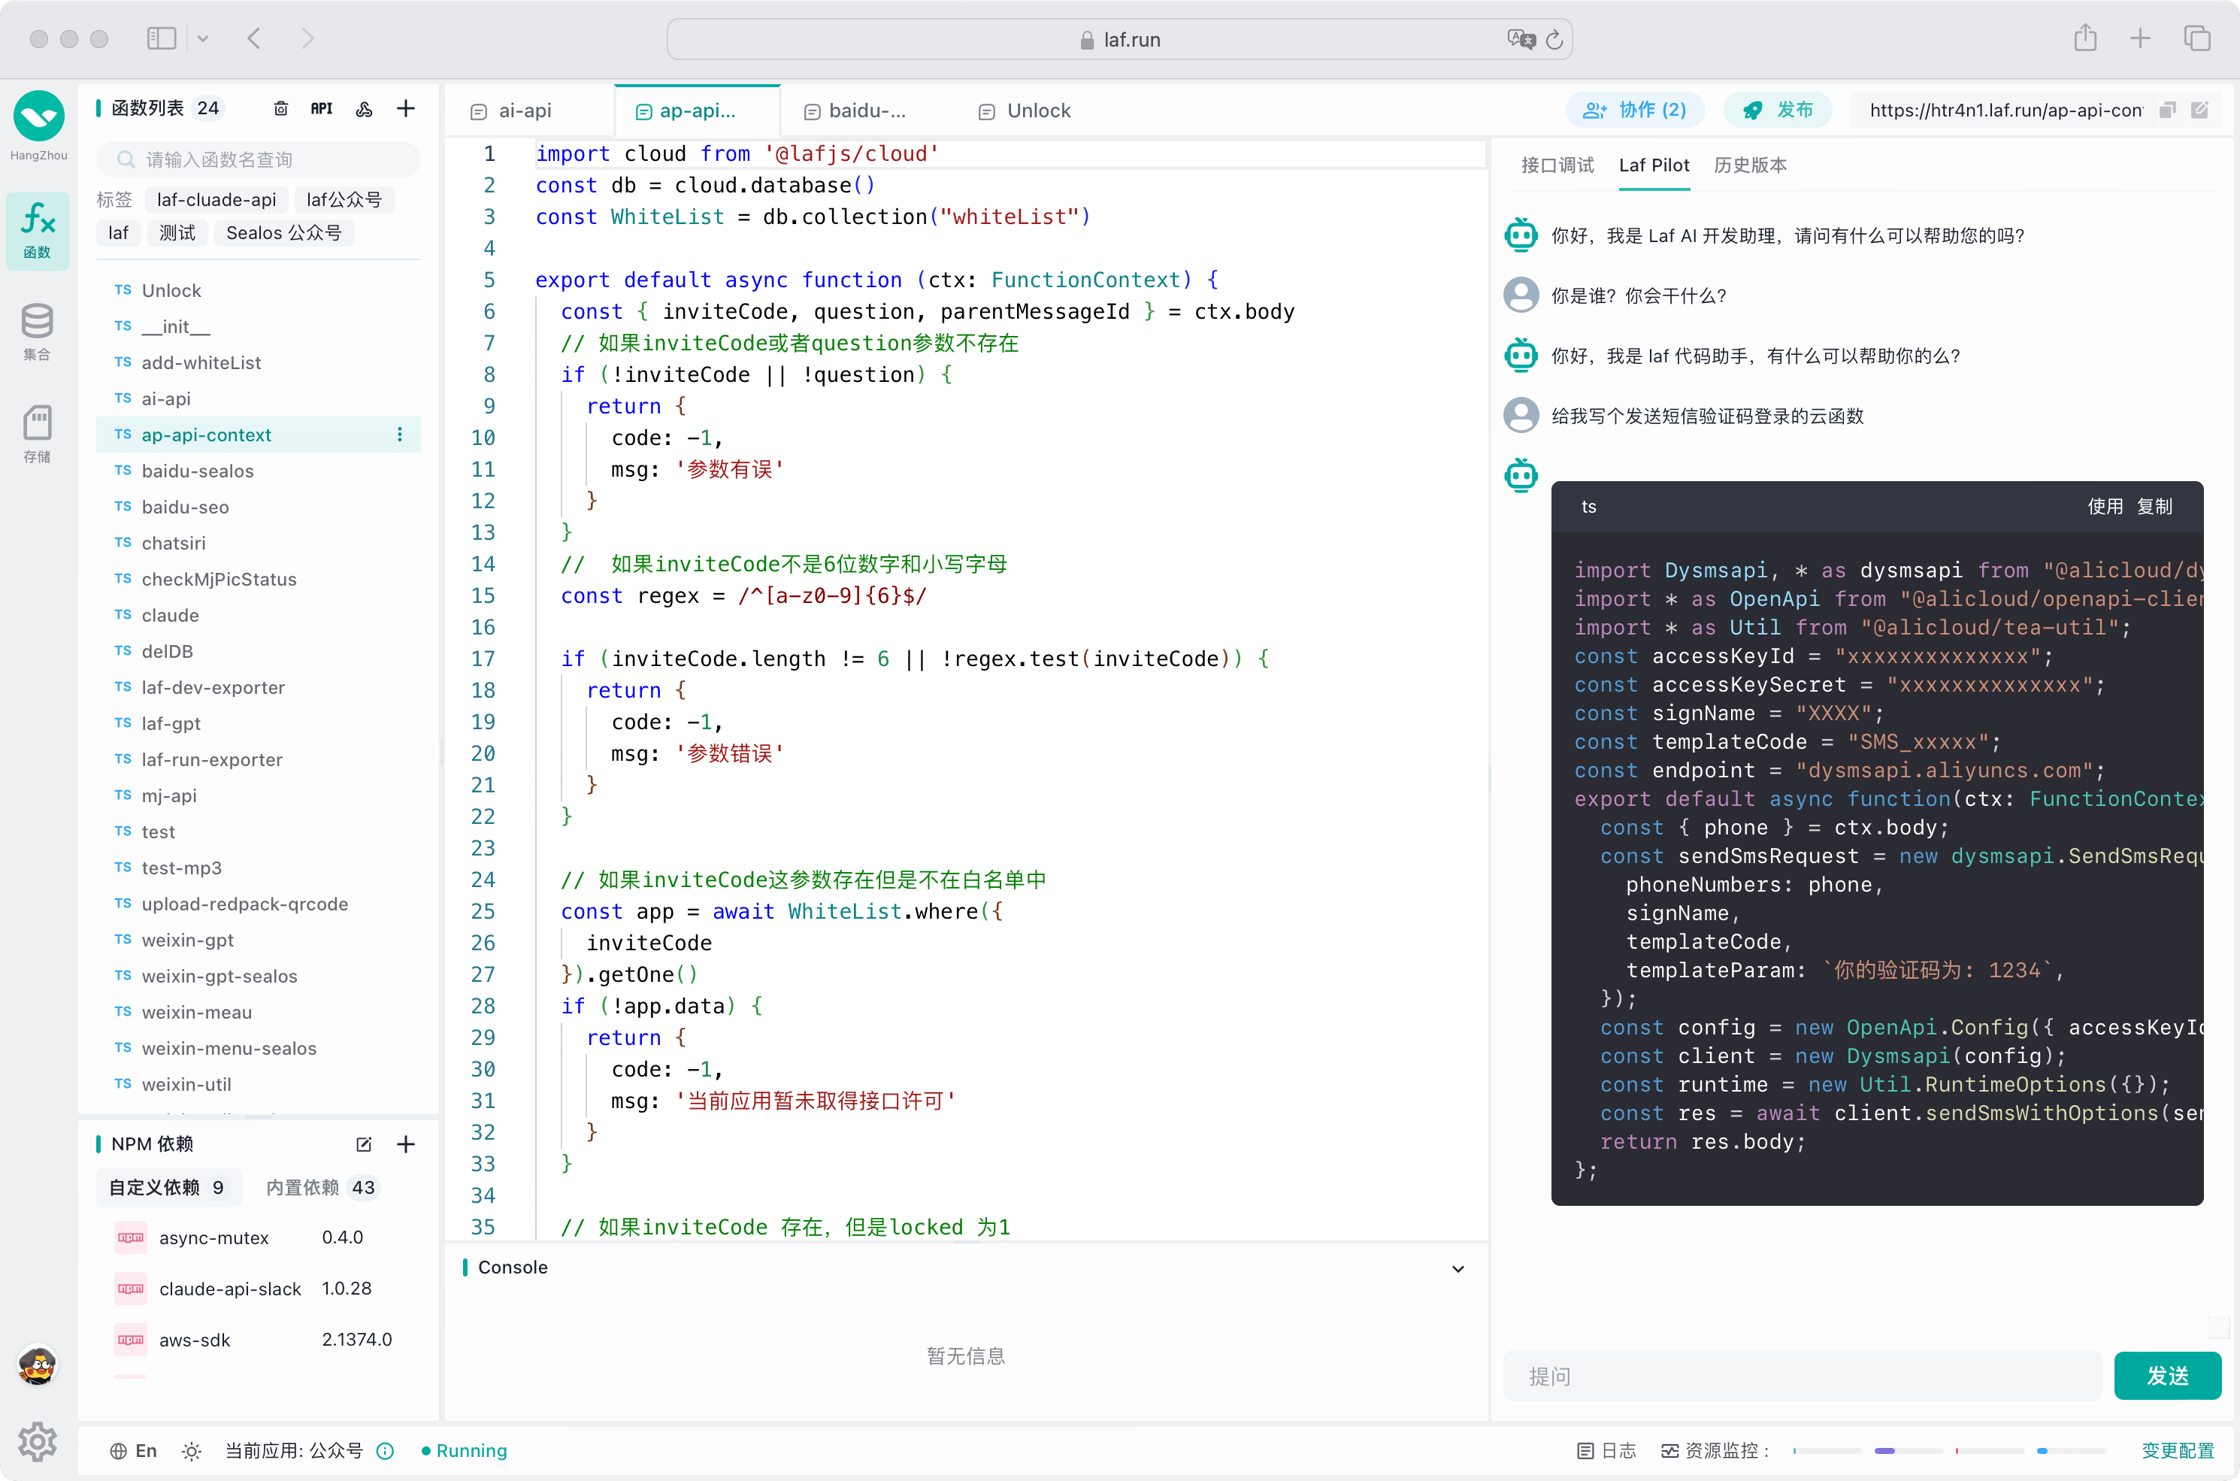Viewport: 2240px width, 1481px height.
Task: Switch to the 历史版本 history tab
Action: (1754, 164)
